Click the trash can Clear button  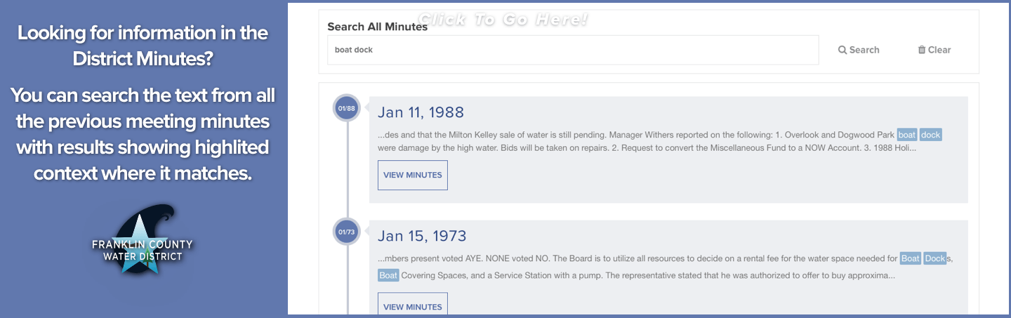(934, 50)
